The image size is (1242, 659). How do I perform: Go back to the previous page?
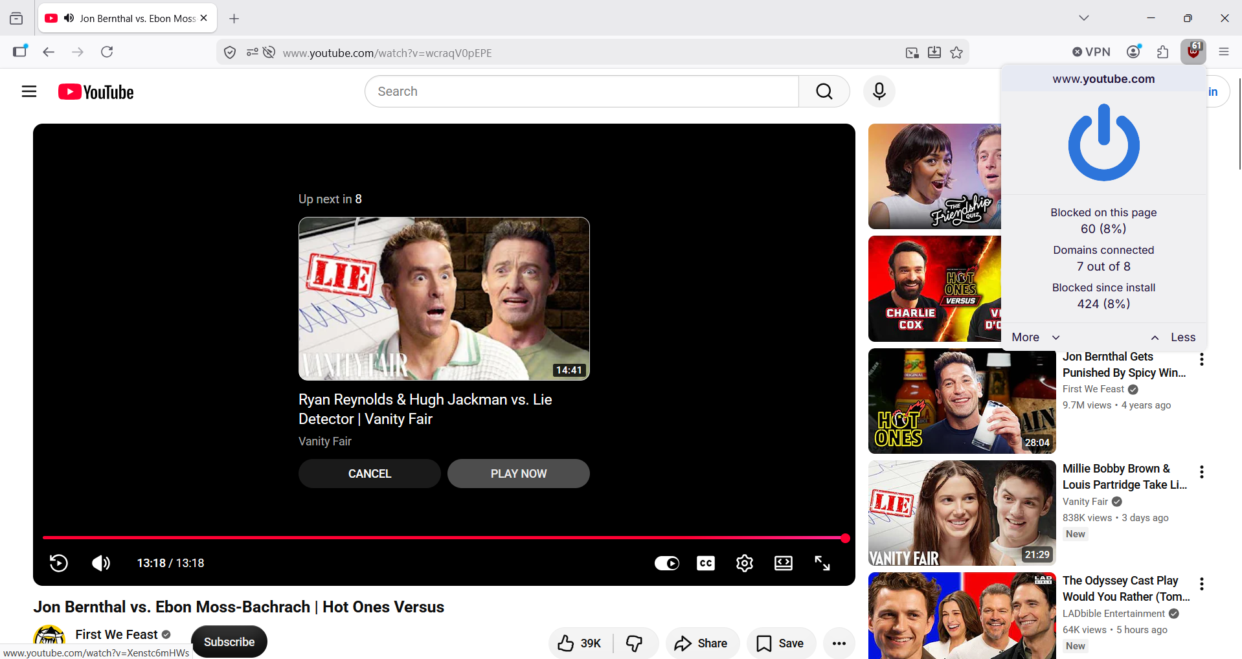49,52
